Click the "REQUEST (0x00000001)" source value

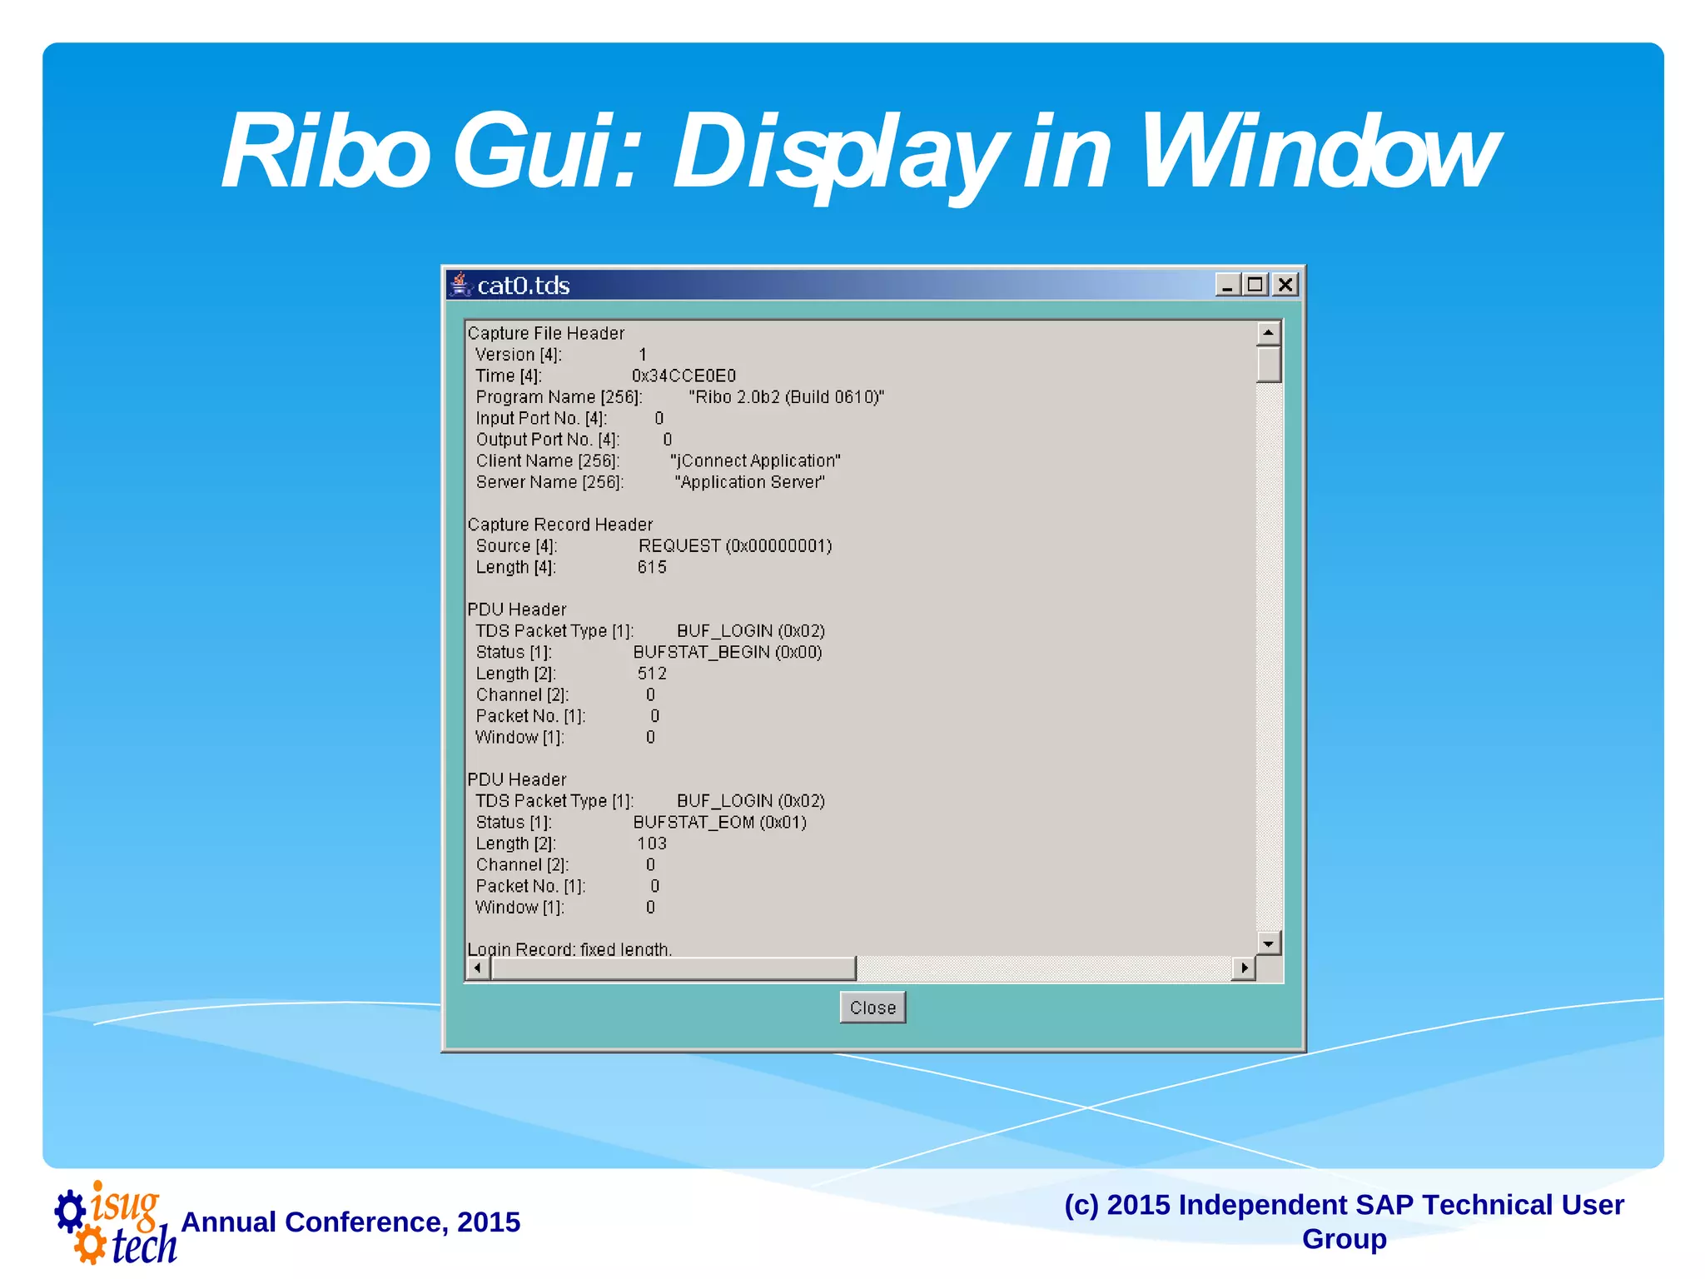[x=735, y=545]
